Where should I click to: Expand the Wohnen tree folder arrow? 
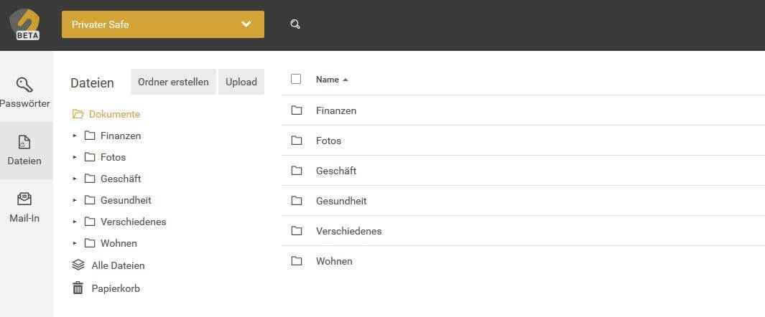(x=75, y=243)
